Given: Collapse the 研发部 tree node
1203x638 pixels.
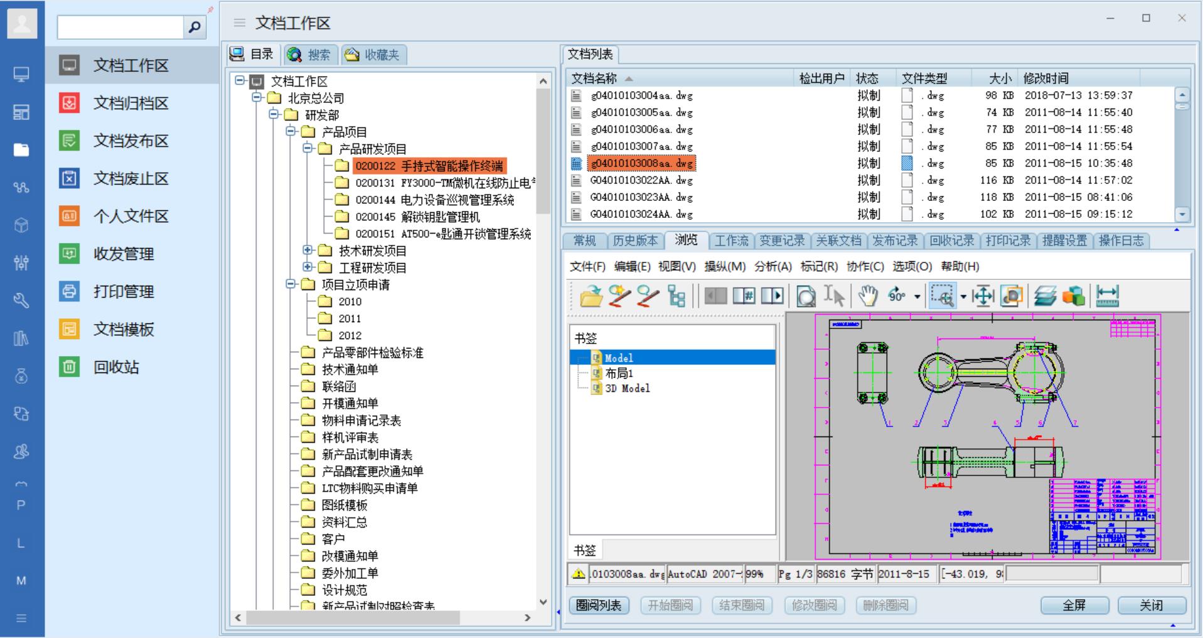Looking at the screenshot, I should click(274, 114).
